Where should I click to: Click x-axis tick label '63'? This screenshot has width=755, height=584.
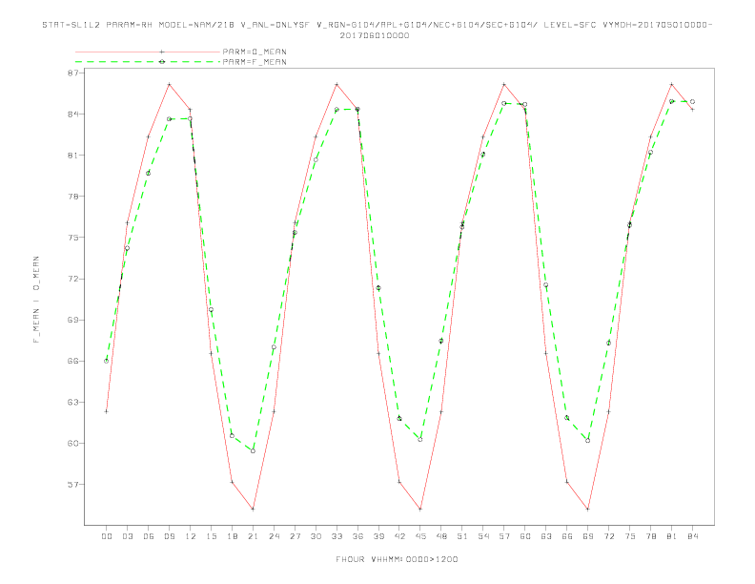(546, 536)
